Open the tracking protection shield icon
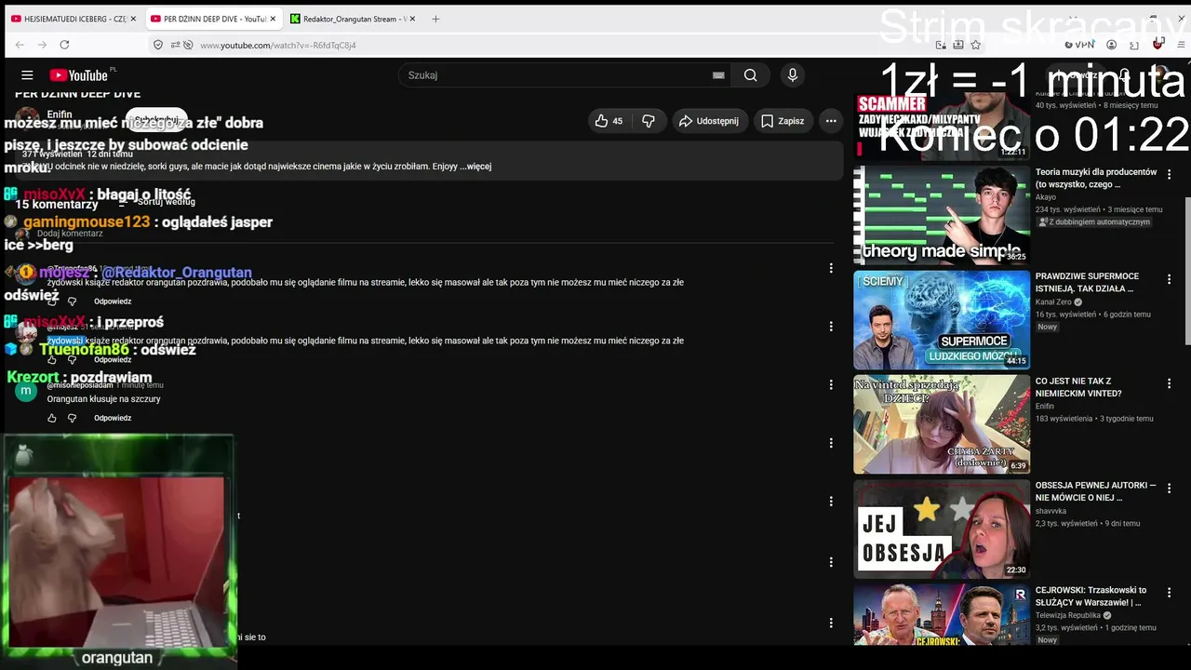1191x670 pixels. tap(158, 45)
